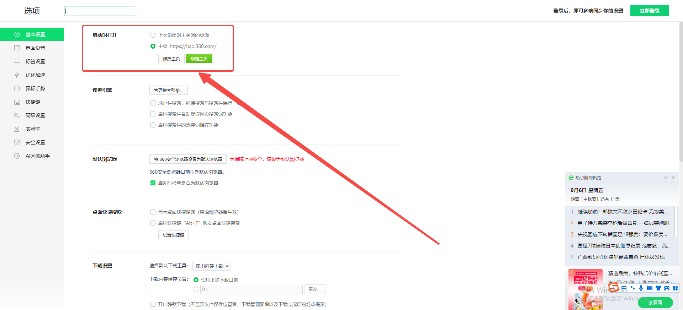
Task: Click the 9月6日 星期五 date text
Action: pyautogui.click(x=587, y=190)
